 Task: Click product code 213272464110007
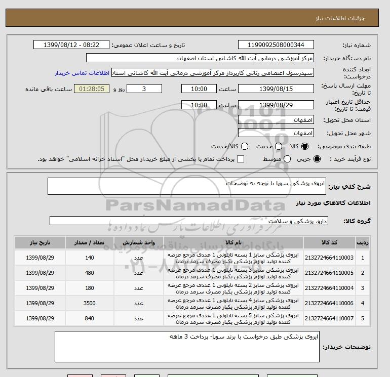(x=329, y=318)
